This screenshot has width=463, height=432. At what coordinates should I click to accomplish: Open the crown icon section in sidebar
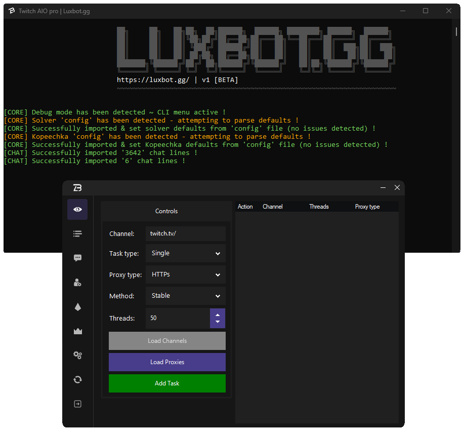(77, 331)
